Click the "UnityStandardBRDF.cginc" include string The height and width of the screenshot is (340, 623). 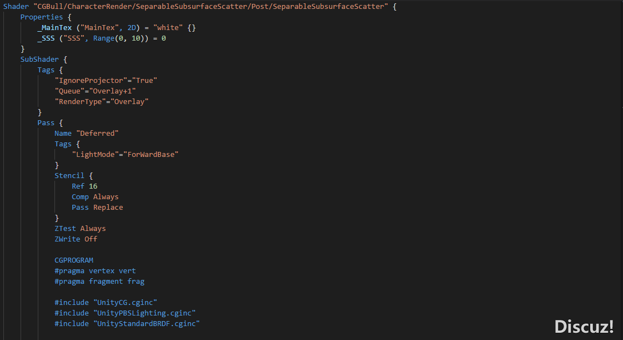pyautogui.click(x=146, y=324)
